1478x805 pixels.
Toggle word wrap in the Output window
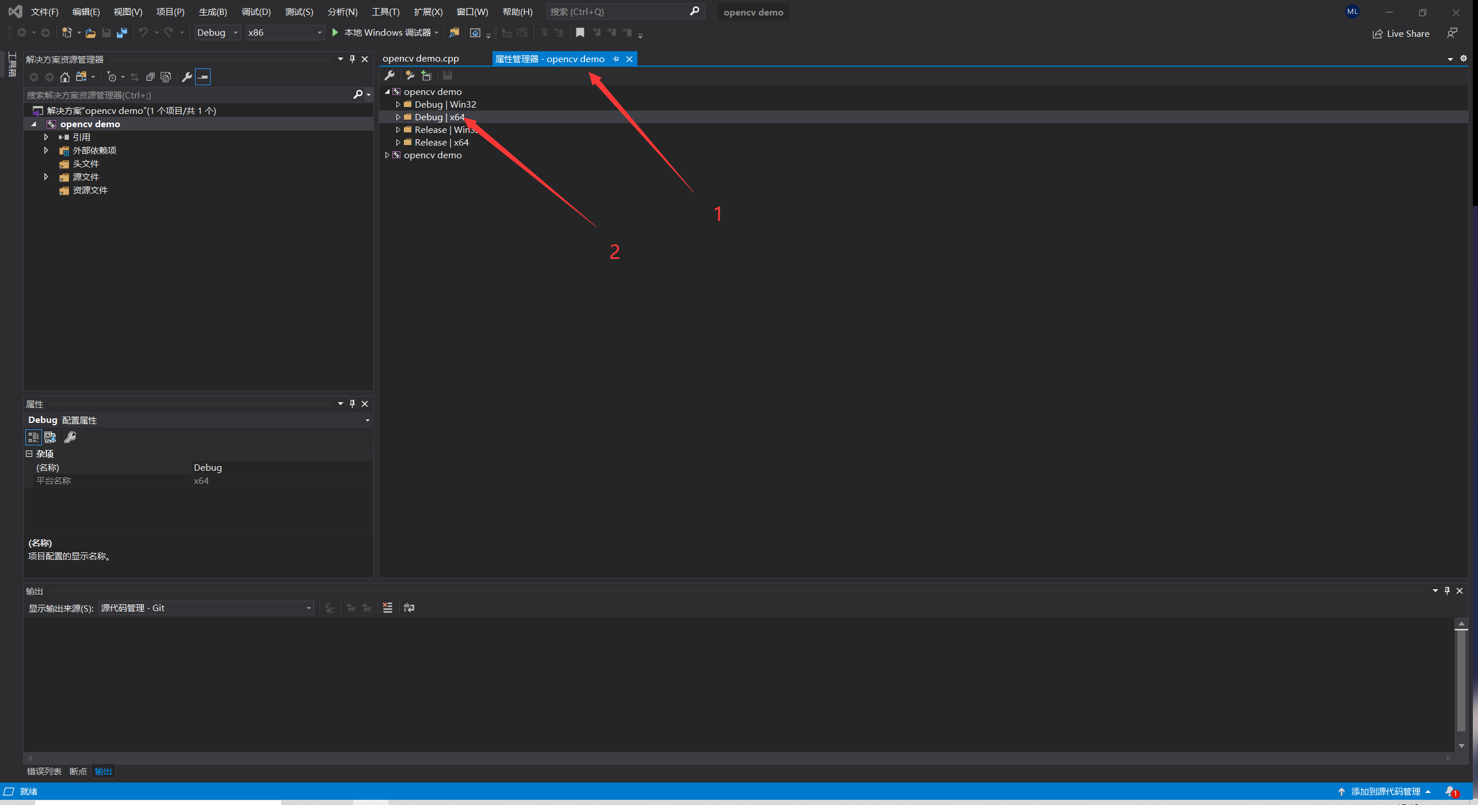[x=409, y=608]
